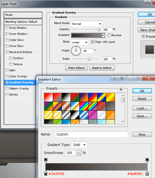The height and width of the screenshot is (178, 155).
Task: Click the Opacity slider handle
Action: pyautogui.click(x=99, y=30)
